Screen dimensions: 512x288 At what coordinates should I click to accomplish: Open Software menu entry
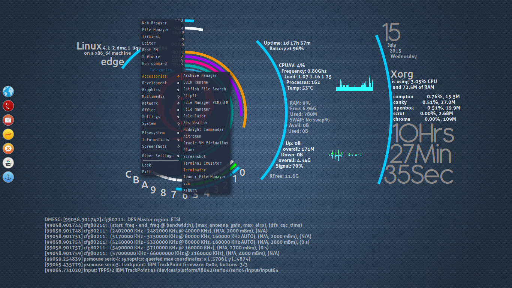click(x=161, y=57)
